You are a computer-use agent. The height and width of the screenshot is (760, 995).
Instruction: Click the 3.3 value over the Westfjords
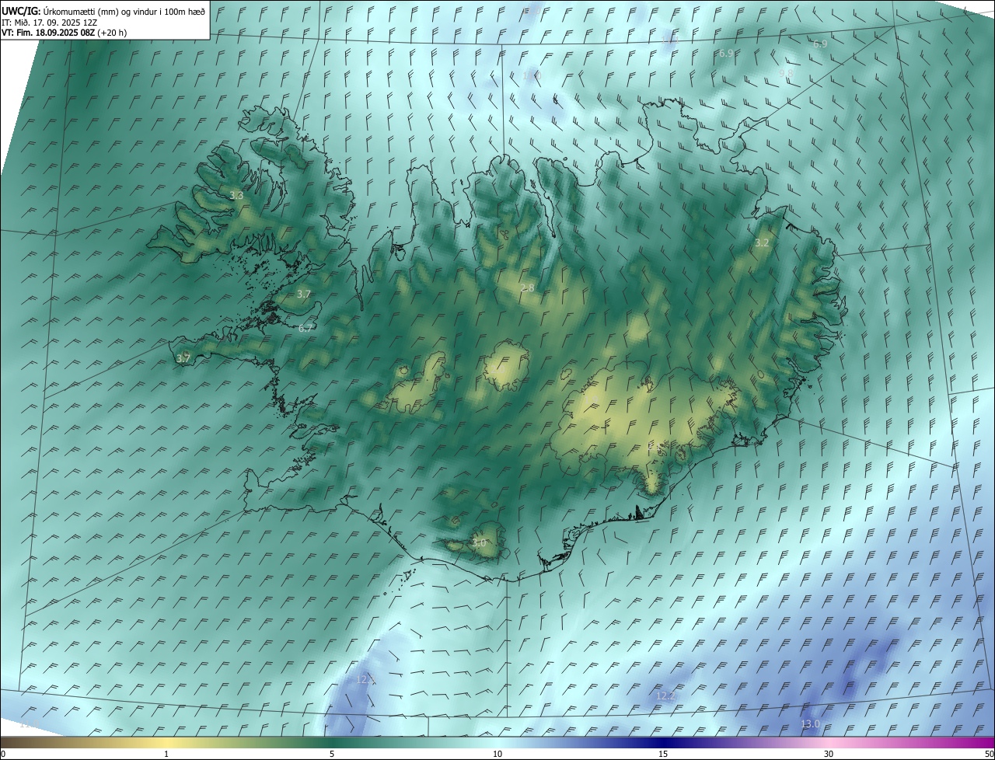[x=237, y=196]
